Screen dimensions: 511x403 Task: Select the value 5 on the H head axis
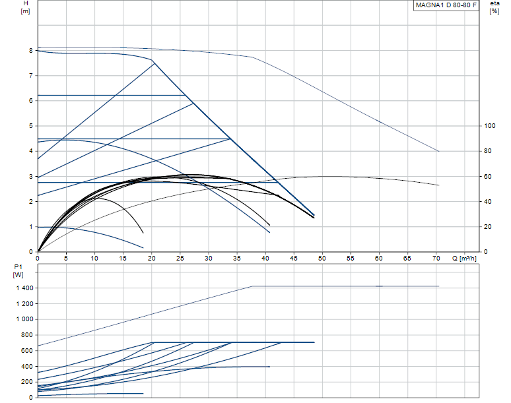pyautogui.click(x=31, y=126)
